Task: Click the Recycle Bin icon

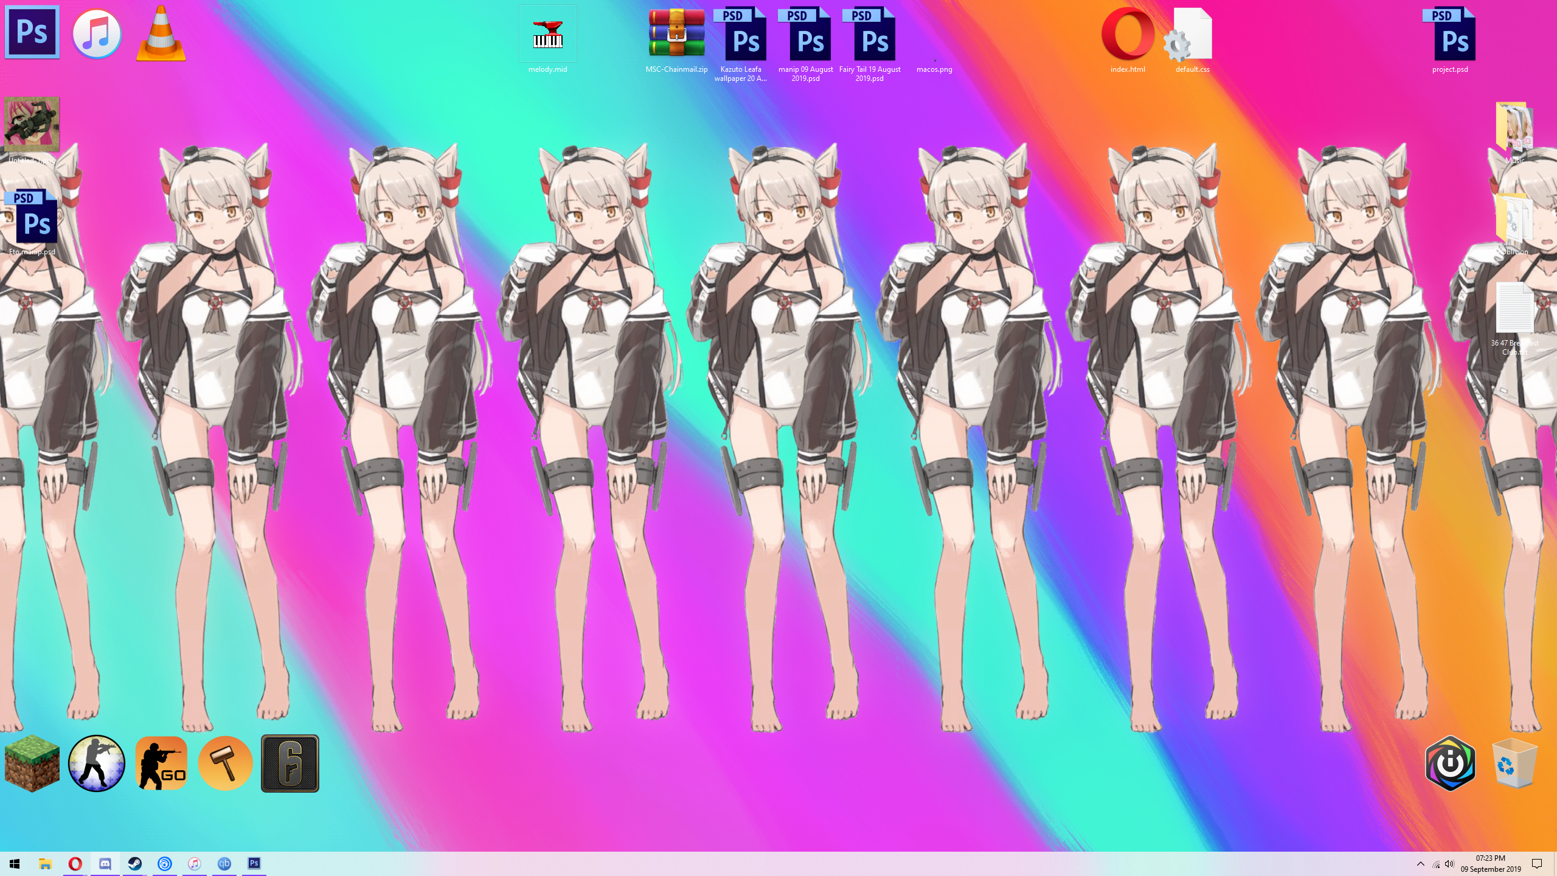Action: click(x=1514, y=763)
